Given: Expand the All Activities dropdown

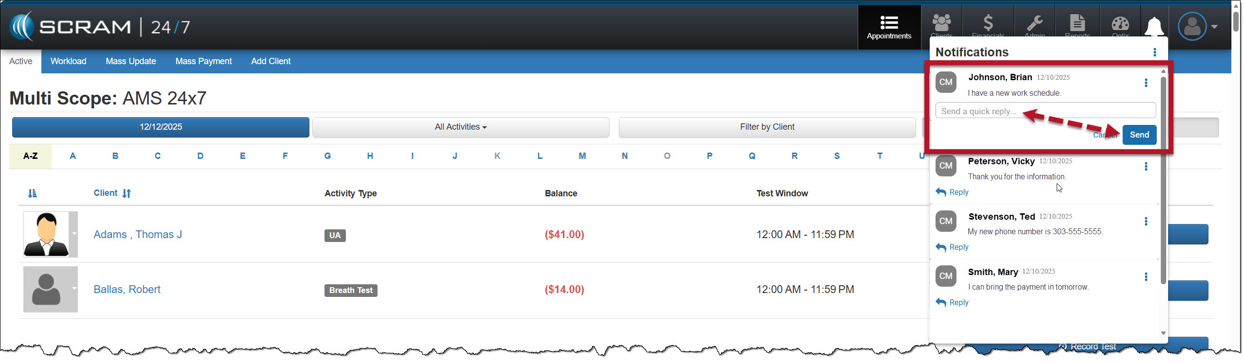Looking at the screenshot, I should click(460, 127).
